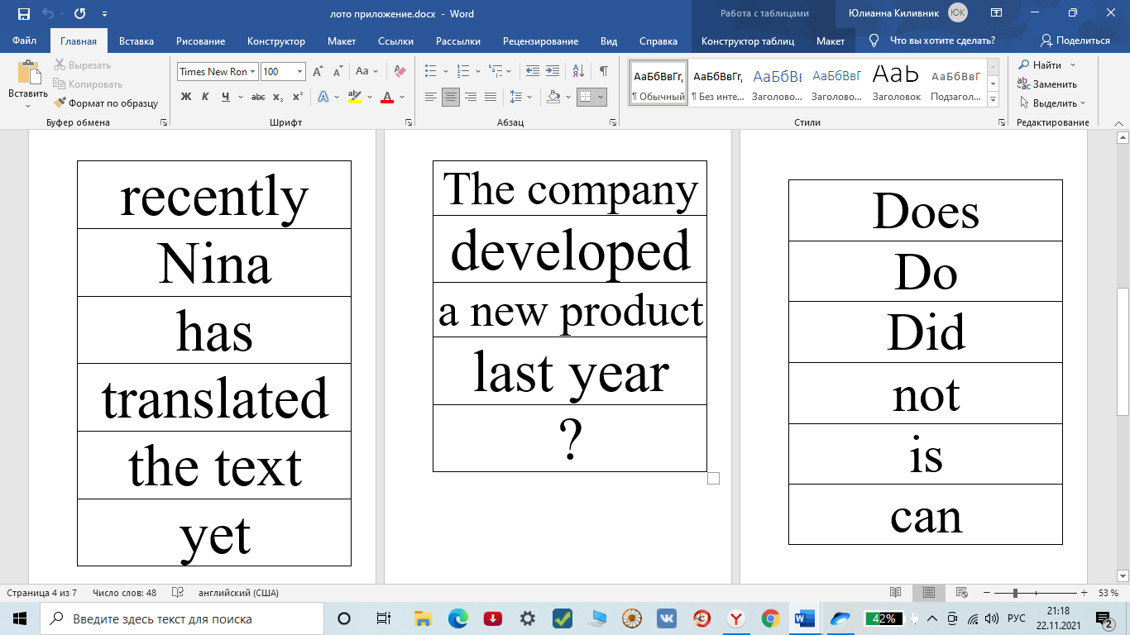The image size is (1130, 635).
Task: Apply the Без интервала style
Action: click(x=718, y=83)
